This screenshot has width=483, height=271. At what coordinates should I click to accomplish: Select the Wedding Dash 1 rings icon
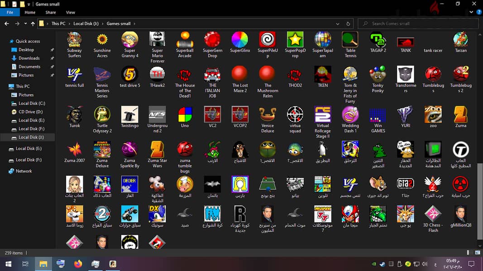click(x=350, y=114)
